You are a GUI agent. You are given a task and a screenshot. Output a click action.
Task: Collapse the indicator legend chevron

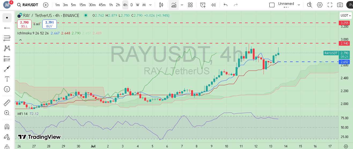coord(20,40)
